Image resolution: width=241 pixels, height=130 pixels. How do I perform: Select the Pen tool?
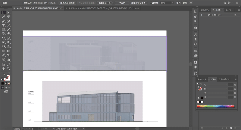point(3,21)
